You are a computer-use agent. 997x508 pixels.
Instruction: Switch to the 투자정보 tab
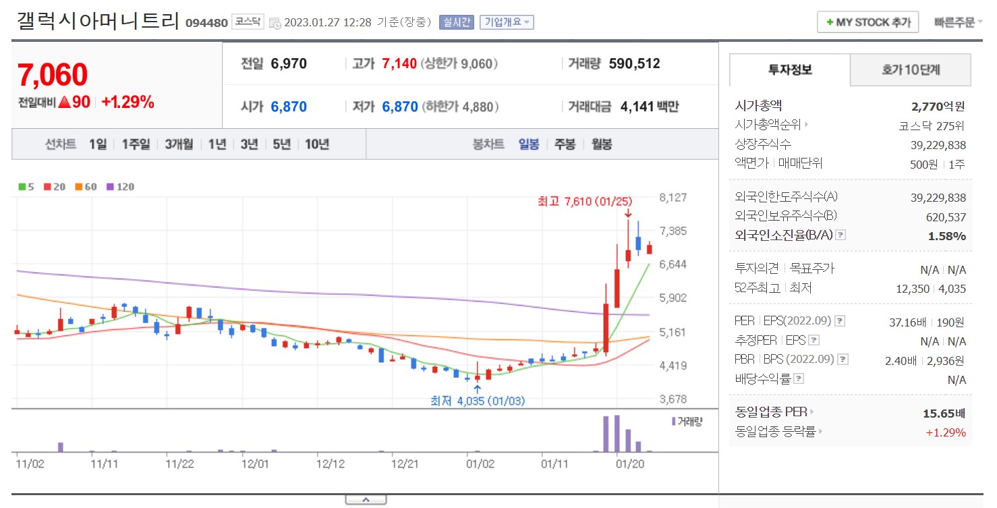click(x=790, y=69)
